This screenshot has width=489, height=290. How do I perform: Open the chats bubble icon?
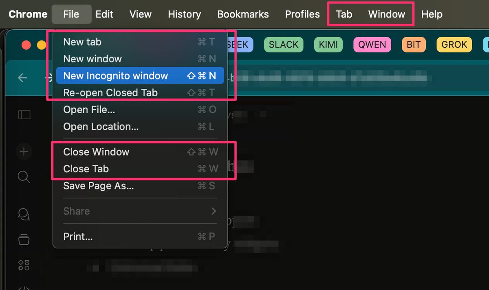[24, 214]
